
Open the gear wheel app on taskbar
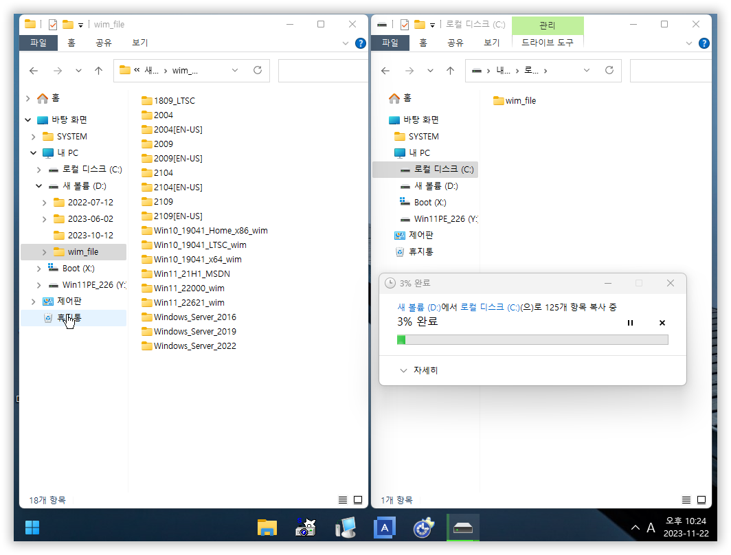pos(423,528)
